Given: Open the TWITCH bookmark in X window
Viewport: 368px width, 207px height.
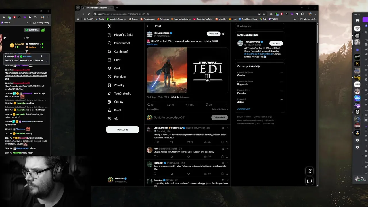Looking at the screenshot, I should pos(273,19).
